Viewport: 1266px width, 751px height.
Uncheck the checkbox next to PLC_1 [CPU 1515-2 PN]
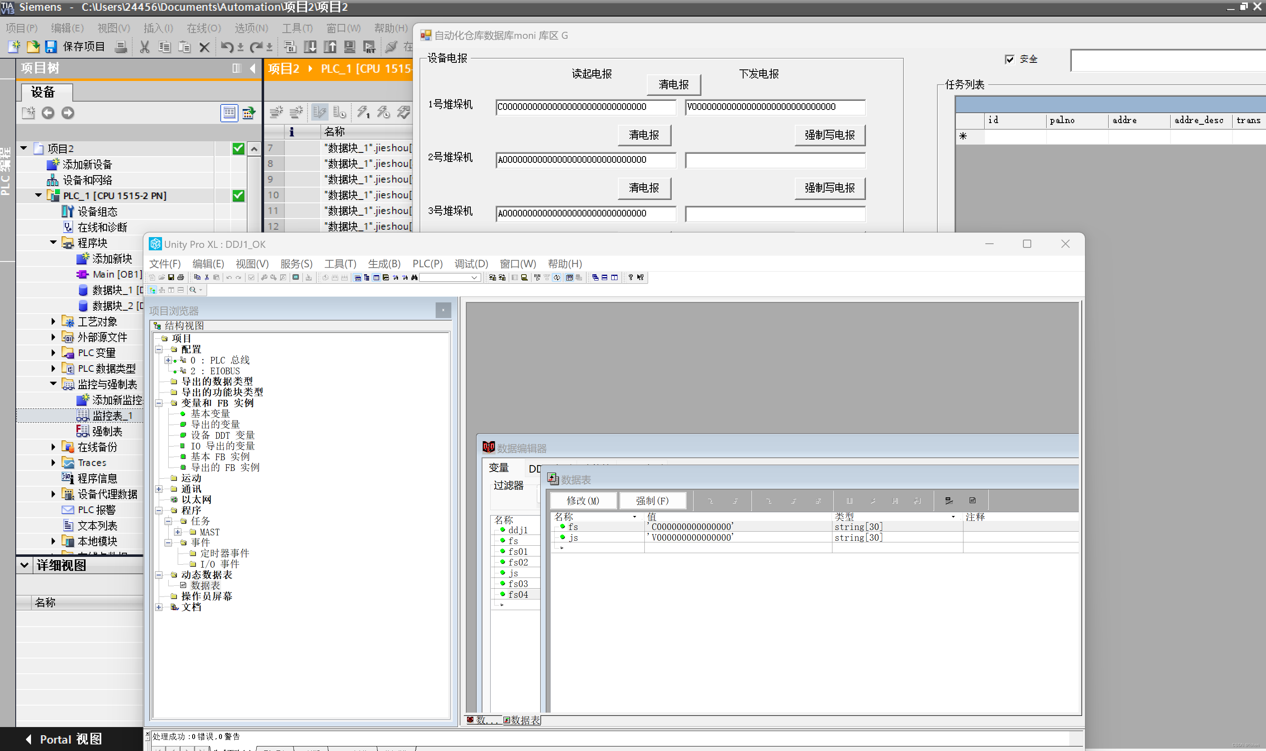[x=238, y=195]
